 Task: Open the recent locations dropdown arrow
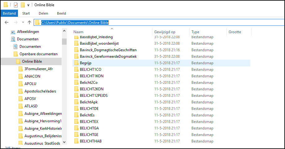coord(23,22)
